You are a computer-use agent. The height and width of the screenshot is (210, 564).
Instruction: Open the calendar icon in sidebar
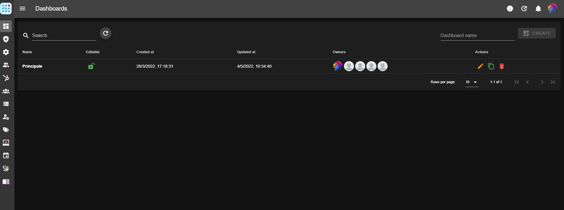pyautogui.click(x=6, y=156)
